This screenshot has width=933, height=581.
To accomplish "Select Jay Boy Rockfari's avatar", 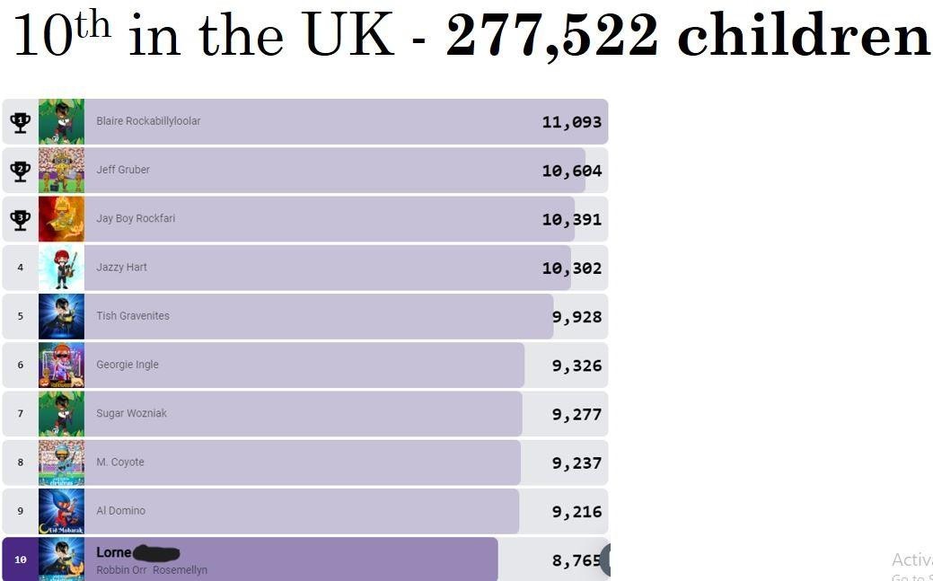I will pyautogui.click(x=61, y=219).
